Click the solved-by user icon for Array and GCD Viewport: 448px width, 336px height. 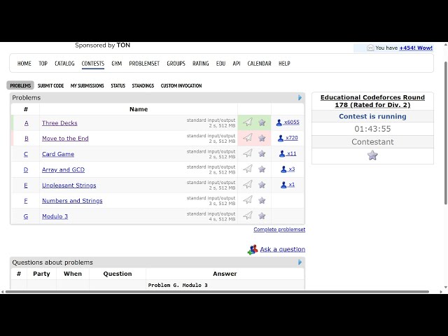pyautogui.click(x=283, y=169)
